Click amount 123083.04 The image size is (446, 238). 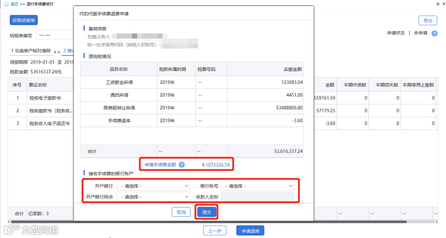292,82
